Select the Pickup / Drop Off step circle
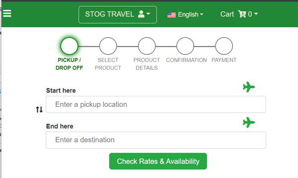 (69, 46)
